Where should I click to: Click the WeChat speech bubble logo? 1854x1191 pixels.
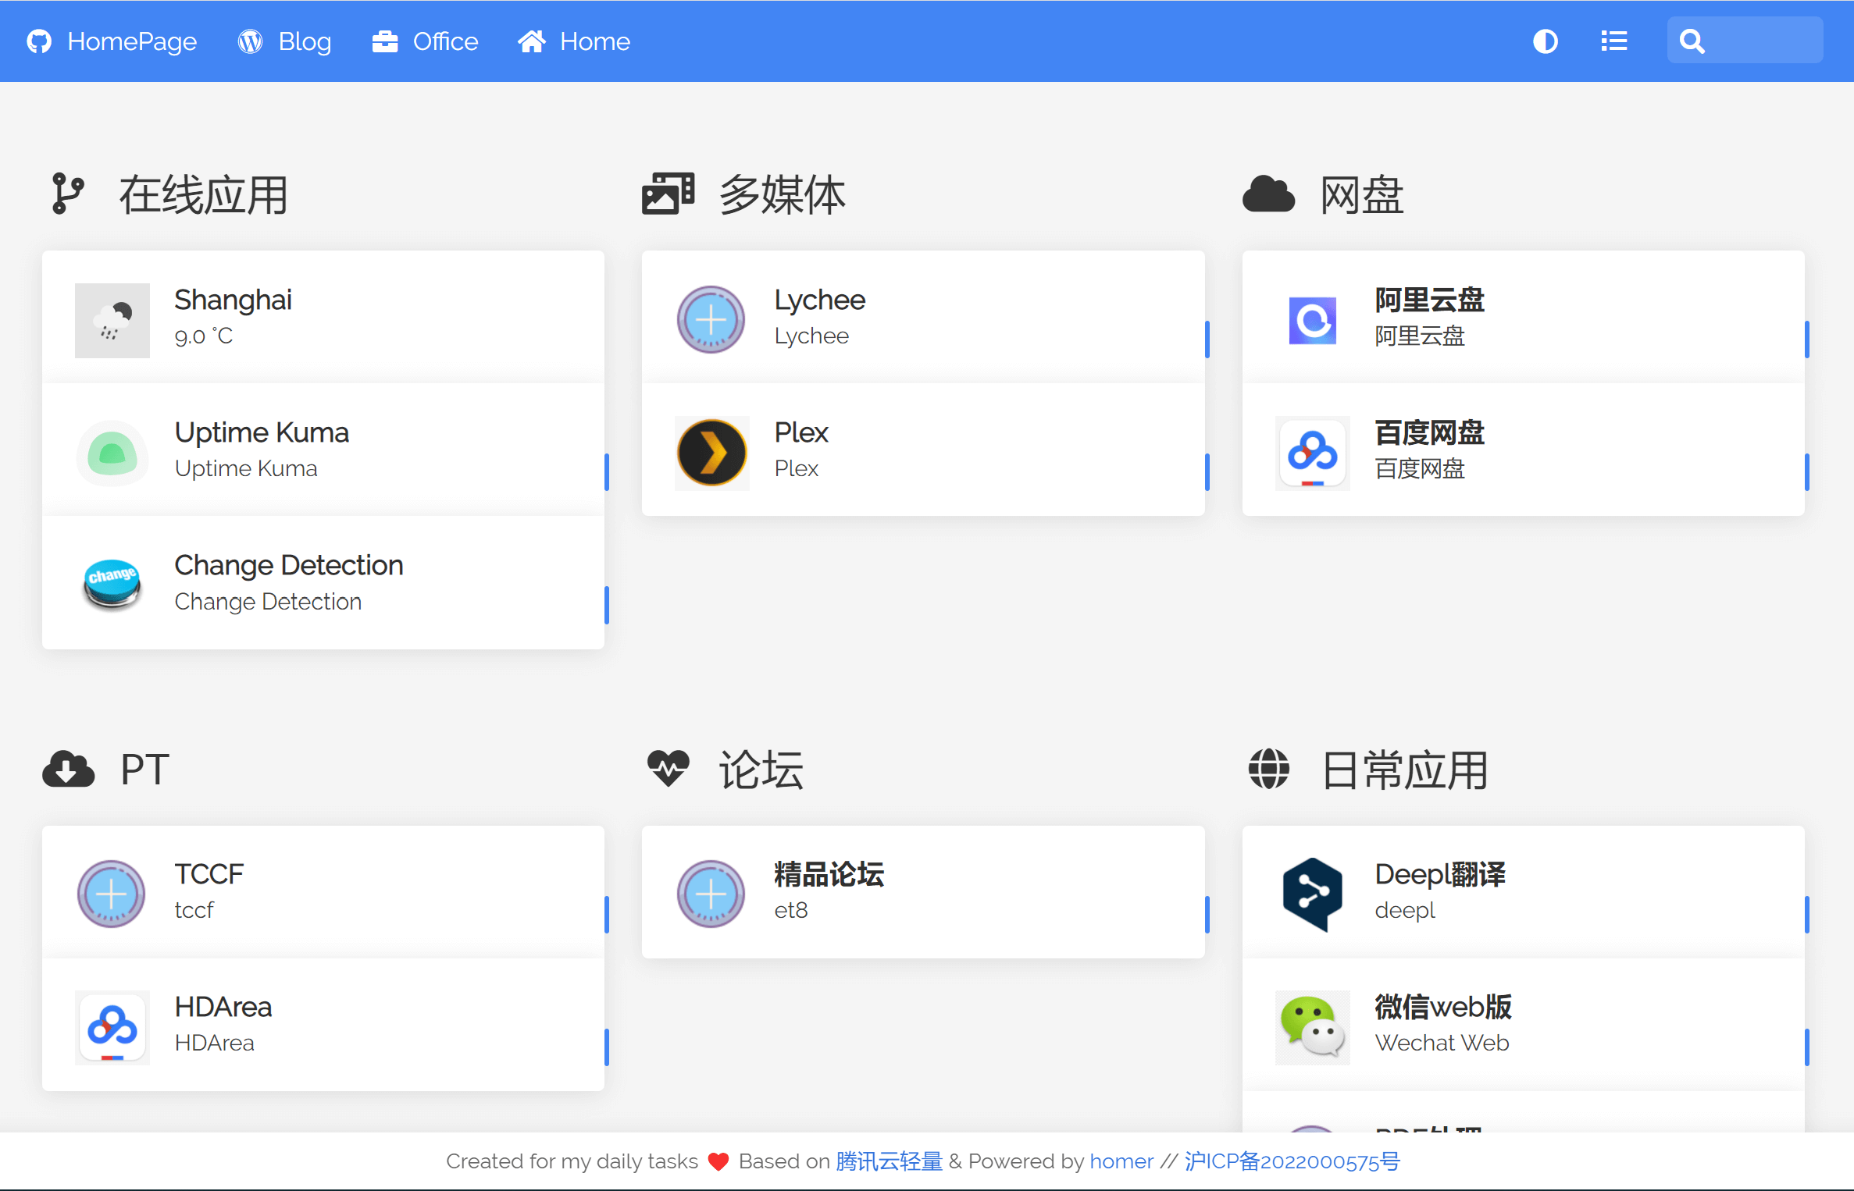point(1313,1026)
